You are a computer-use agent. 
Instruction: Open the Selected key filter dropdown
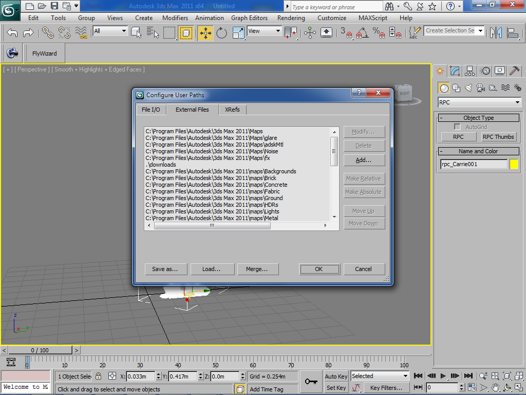(x=380, y=376)
